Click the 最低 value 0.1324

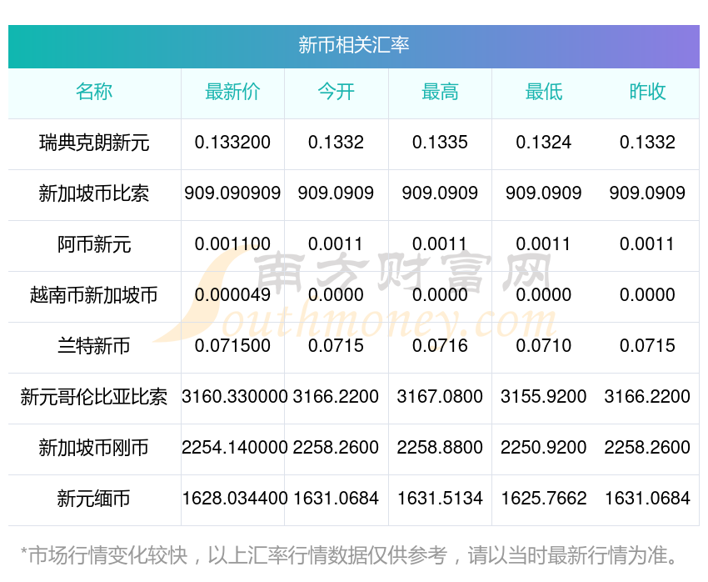click(x=544, y=143)
